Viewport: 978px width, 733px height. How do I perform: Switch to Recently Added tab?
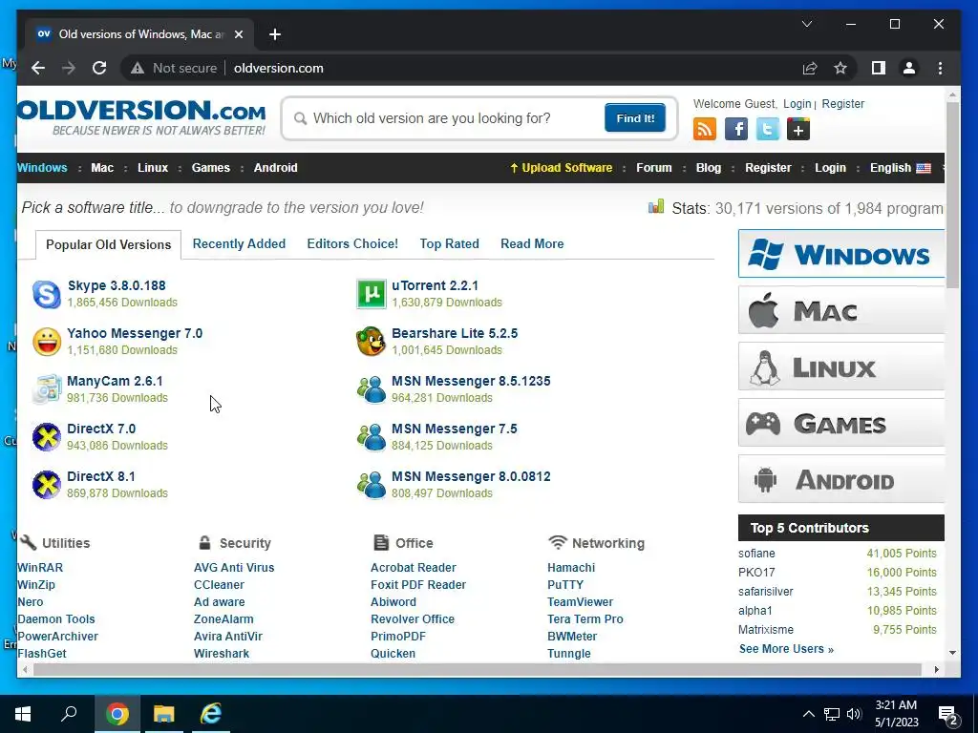tap(239, 243)
